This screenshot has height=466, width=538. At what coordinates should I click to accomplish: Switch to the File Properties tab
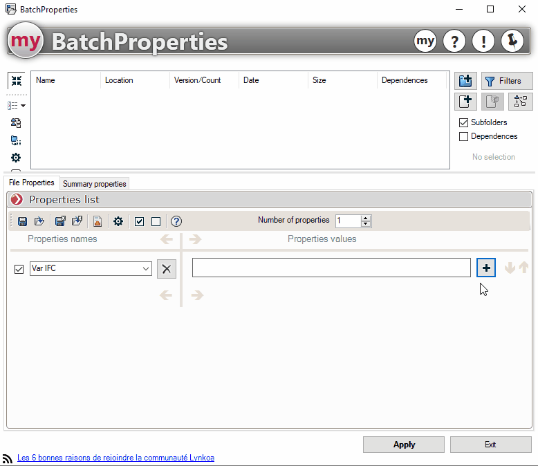(32, 183)
